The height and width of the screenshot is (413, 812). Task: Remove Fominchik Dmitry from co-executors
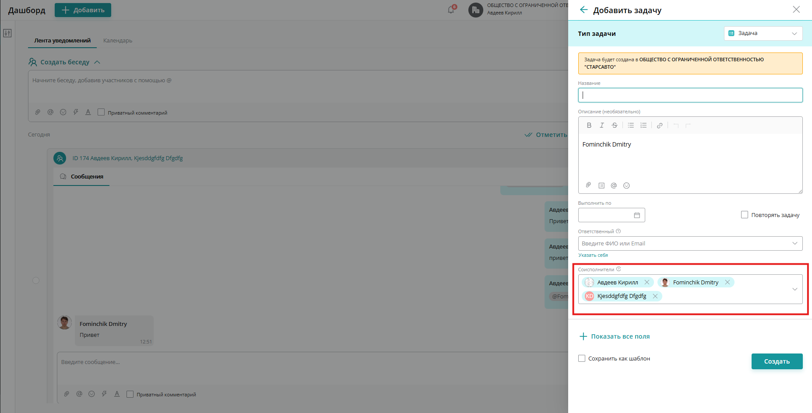click(x=728, y=282)
